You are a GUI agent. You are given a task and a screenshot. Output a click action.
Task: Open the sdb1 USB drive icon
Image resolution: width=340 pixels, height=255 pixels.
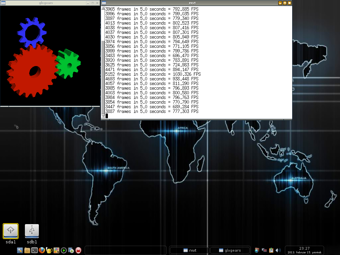pyautogui.click(x=32, y=231)
